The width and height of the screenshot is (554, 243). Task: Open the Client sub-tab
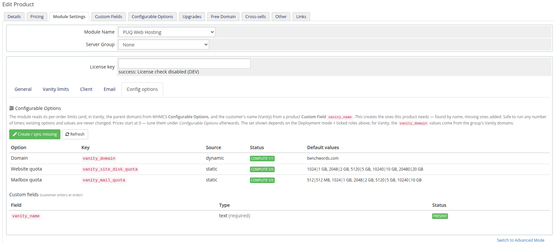86,89
